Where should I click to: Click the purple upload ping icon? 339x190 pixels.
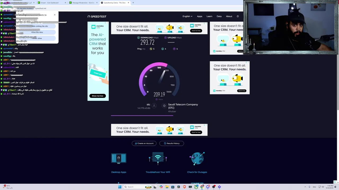pos(174,49)
